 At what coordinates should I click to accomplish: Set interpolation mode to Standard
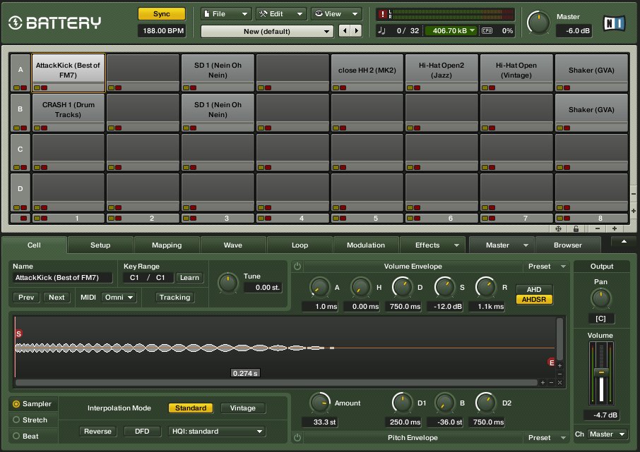(191, 408)
